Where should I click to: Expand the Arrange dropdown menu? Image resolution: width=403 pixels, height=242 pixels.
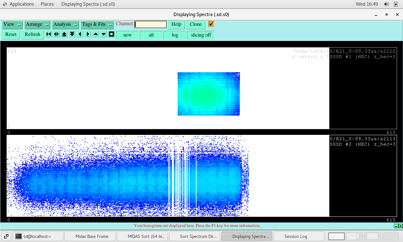coord(37,25)
